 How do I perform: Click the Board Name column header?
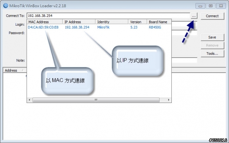click(158, 22)
